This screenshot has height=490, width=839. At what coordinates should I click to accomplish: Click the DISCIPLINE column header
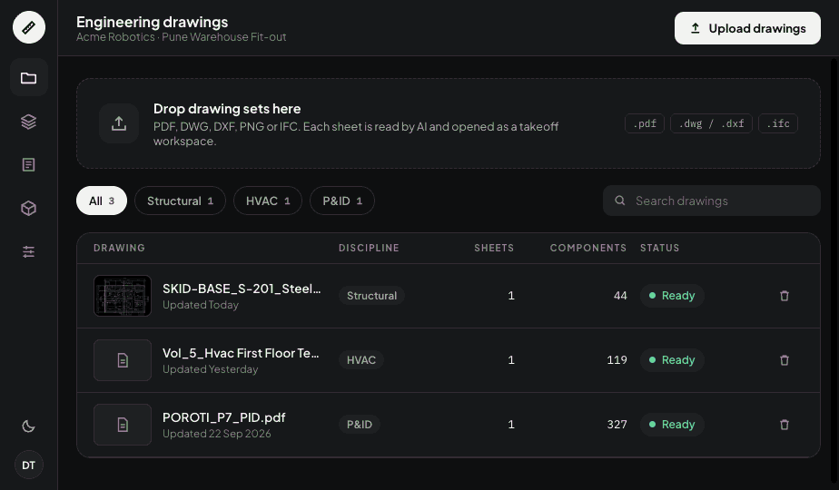(x=369, y=248)
